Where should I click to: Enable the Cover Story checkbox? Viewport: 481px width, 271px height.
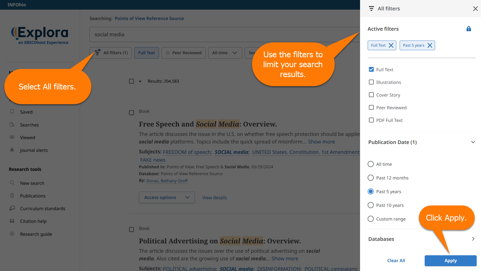371,95
